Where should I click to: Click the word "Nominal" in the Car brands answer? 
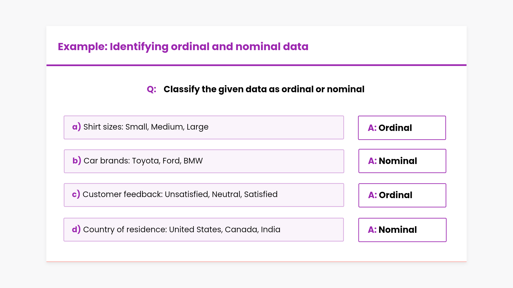(398, 161)
